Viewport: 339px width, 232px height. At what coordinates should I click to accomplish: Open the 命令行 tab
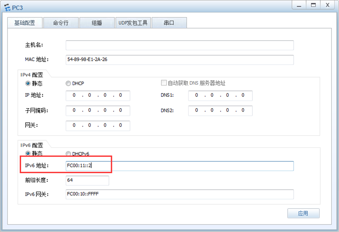[x=61, y=23]
